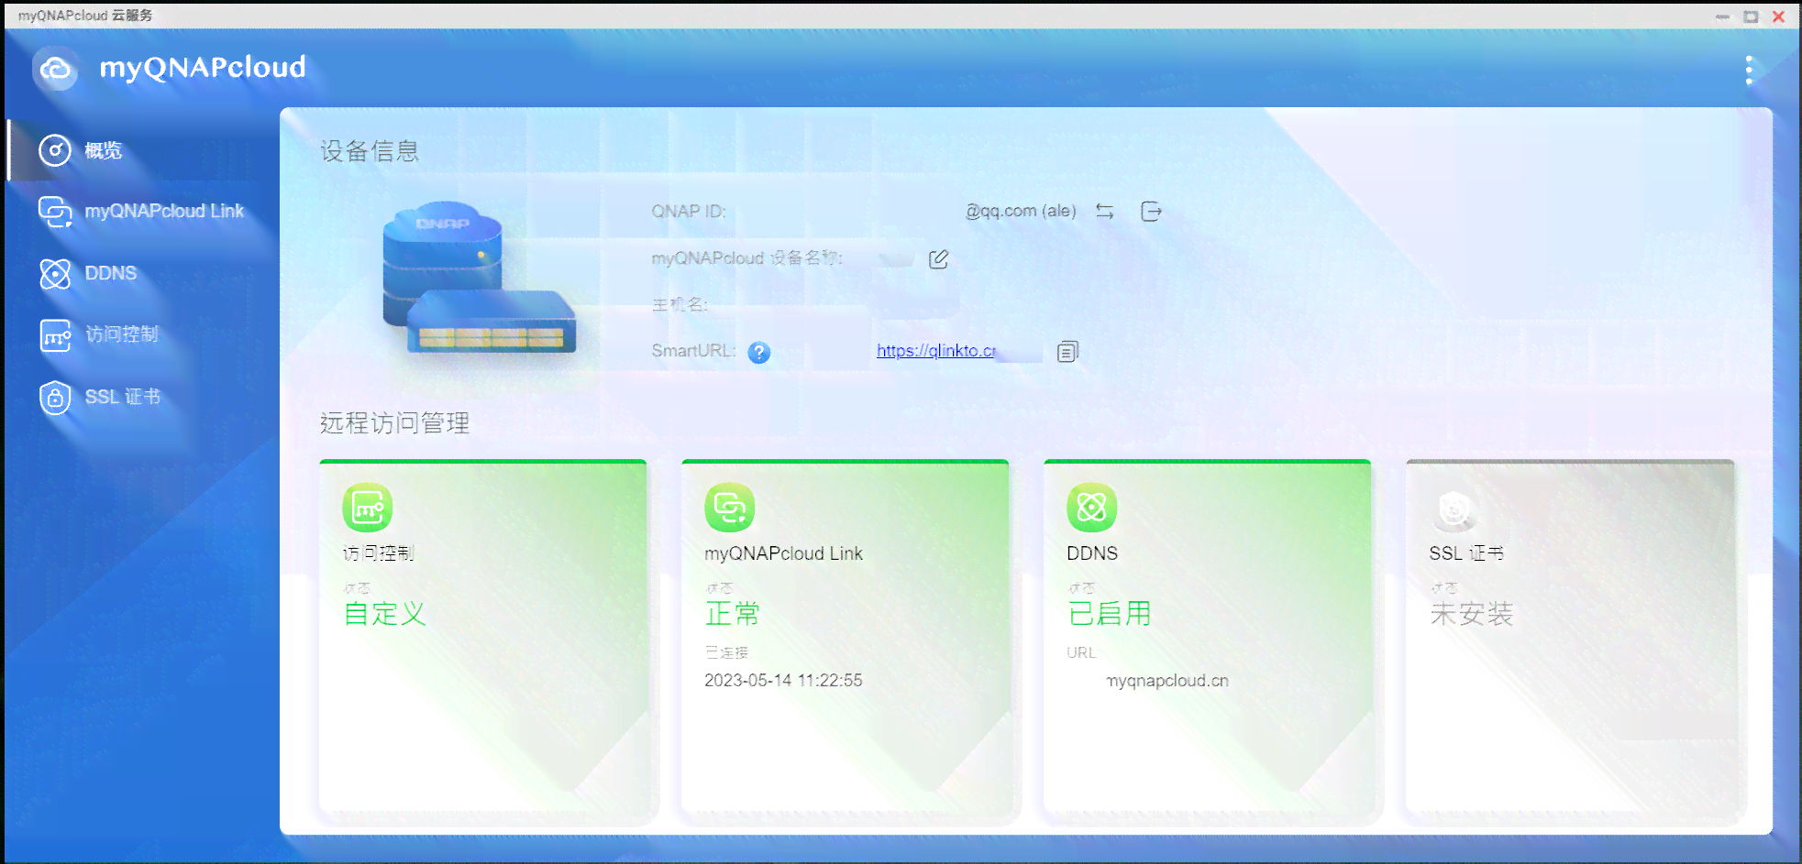Image resolution: width=1802 pixels, height=864 pixels.
Task: Click the 未安装 status in SSL card
Action: click(x=1472, y=613)
